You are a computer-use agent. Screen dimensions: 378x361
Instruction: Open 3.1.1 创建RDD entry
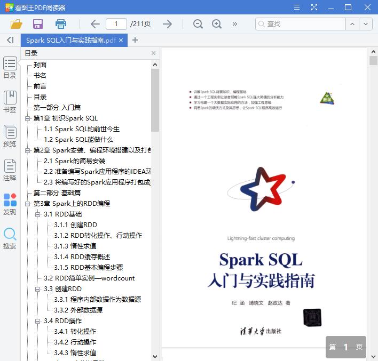pos(75,224)
